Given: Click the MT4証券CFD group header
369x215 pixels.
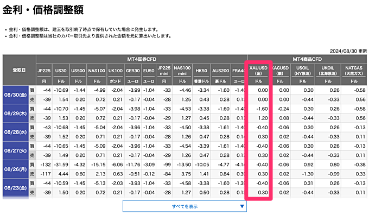Looking at the screenshot, I should click(142, 59).
